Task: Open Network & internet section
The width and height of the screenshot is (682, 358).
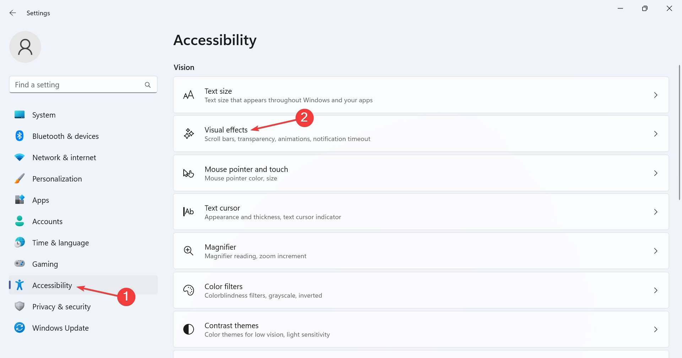Action: tap(64, 158)
